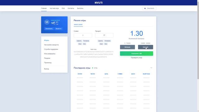Click the Проверить игру link
This screenshot has height=112, width=199.
pyautogui.click(x=137, y=58)
